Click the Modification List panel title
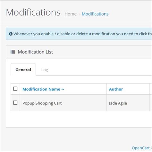The width and height of the screenshot is (152, 152). coord(35,52)
